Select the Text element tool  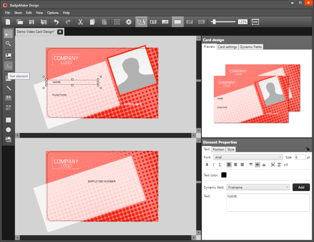[x=8, y=66]
